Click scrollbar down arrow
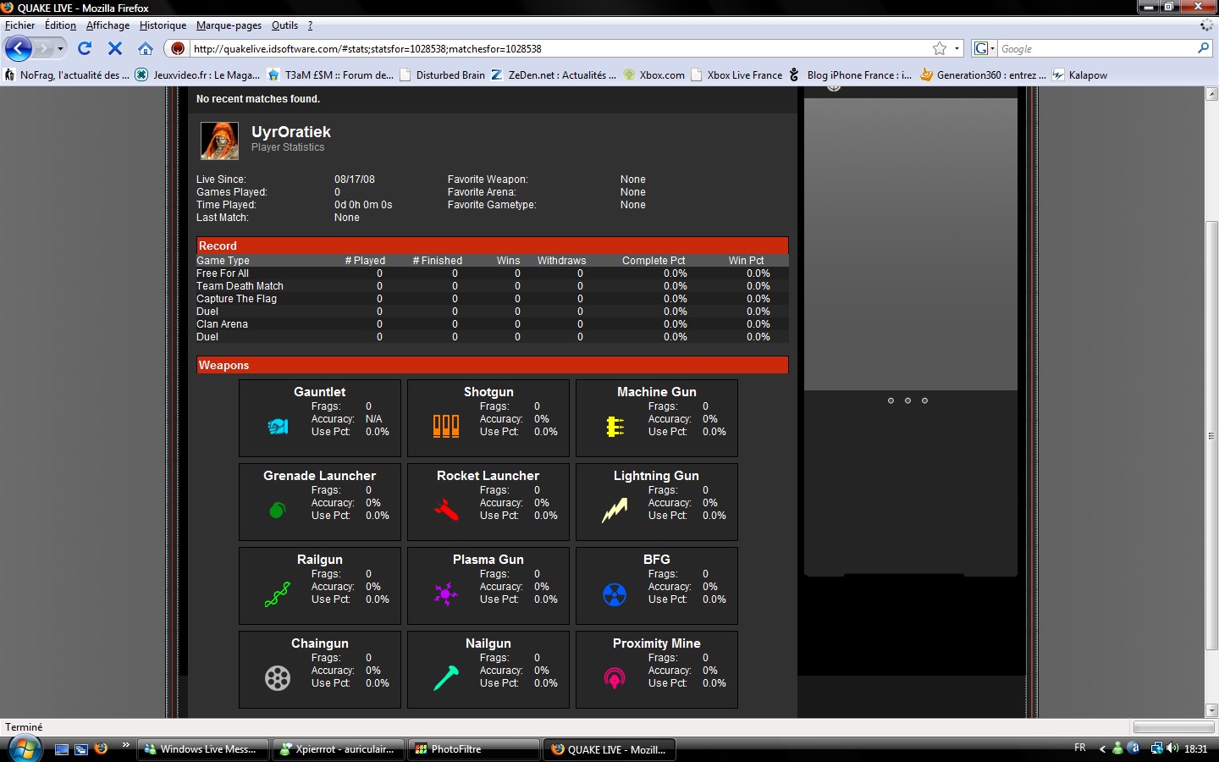1219x762 pixels. pyautogui.click(x=1211, y=710)
